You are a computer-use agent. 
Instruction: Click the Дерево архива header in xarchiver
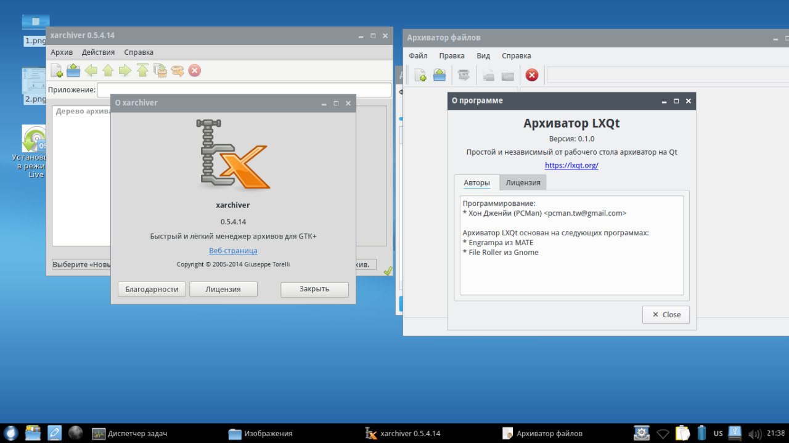tap(82, 112)
